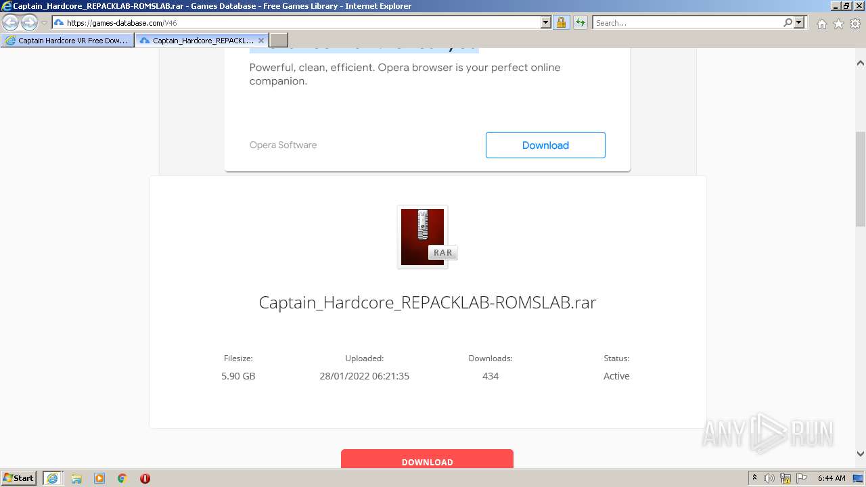Switch to Captain Hardcore VR Free Download tab
This screenshot has width=866, height=487.
[68, 41]
